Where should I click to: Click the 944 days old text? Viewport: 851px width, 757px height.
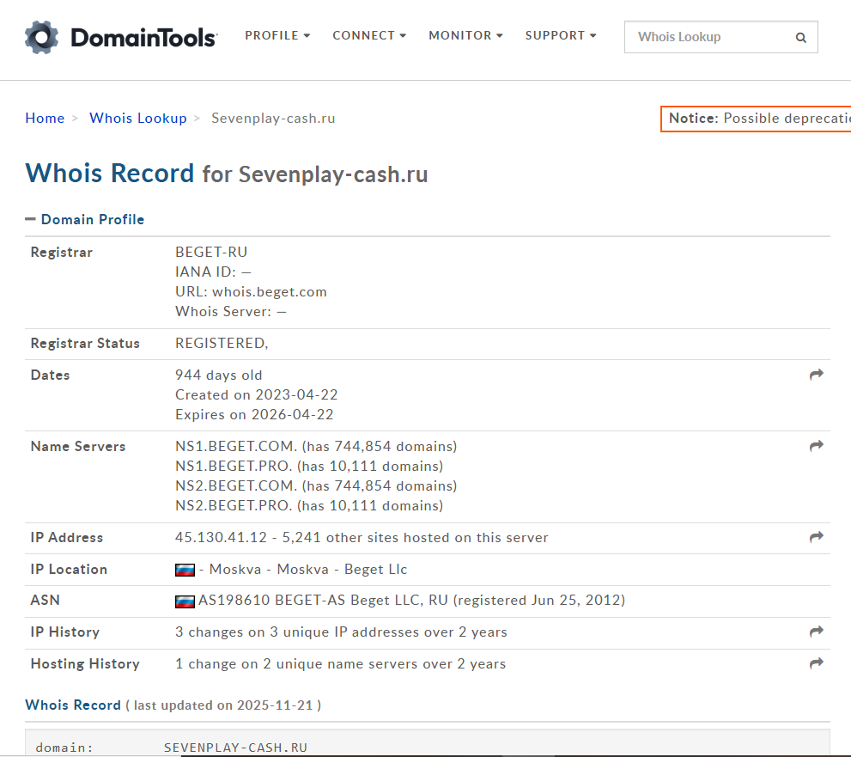point(218,375)
